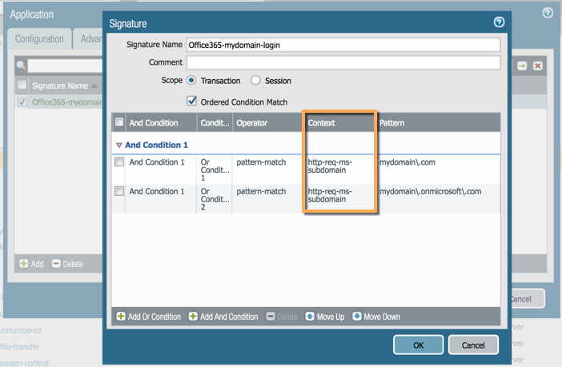Tick the select-all checkbox in conditions header

pos(119,123)
